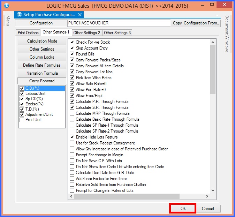The image size is (235, 217).
Task: Click the Configuration name field
Action: [x=119, y=23]
